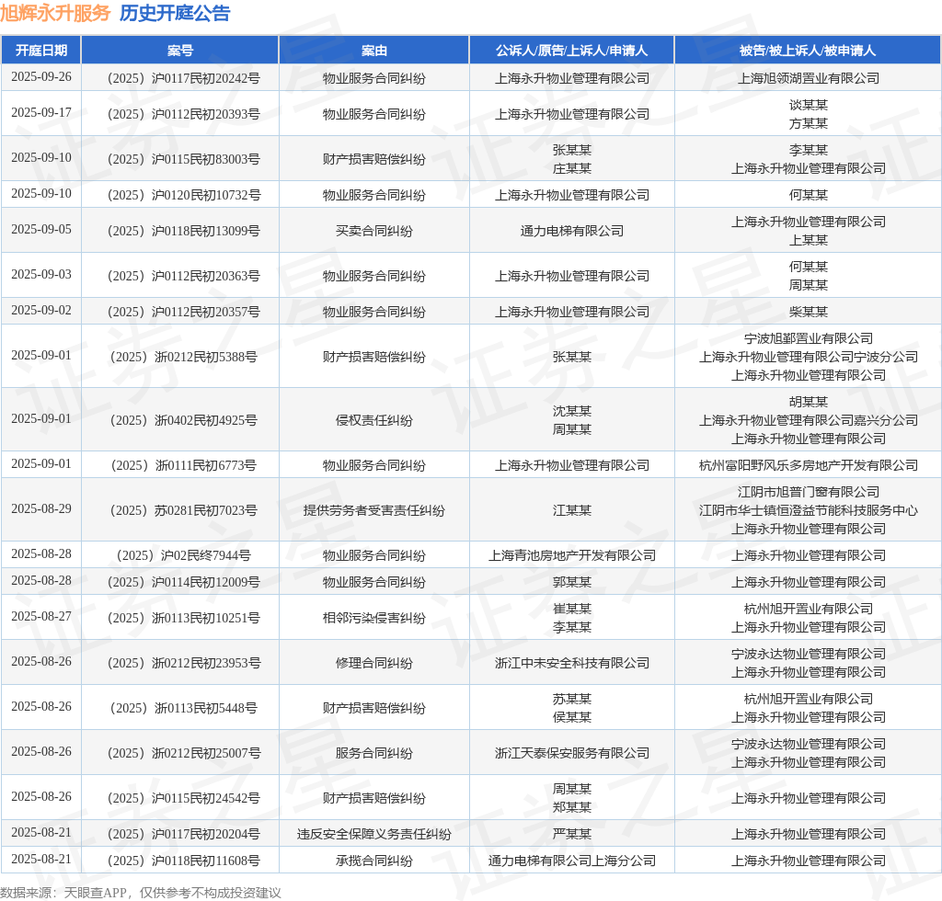Click plaintiff 苏某某
Image resolution: width=942 pixels, height=901 pixels.
pos(572,700)
